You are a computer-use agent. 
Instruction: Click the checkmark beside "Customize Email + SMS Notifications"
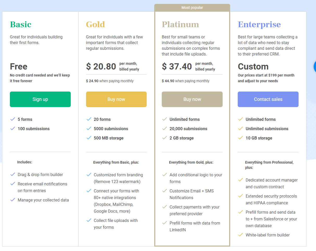(164, 191)
